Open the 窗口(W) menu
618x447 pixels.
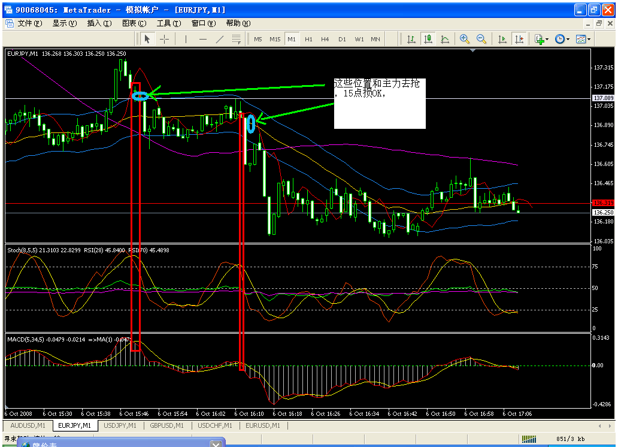coord(204,23)
